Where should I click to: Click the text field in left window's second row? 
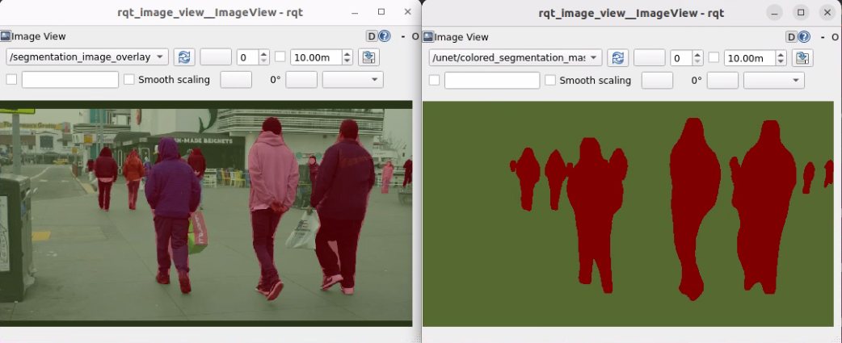[69, 80]
